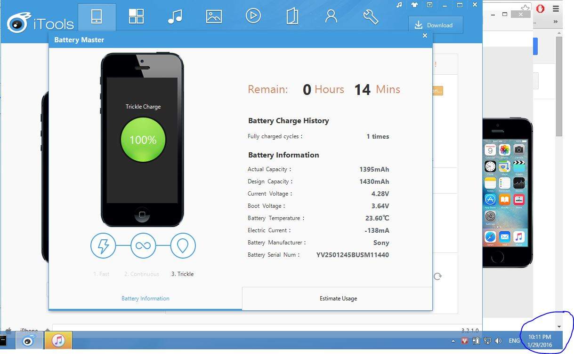Show hidden system tray icons
Screen dimensions: 574x354
click(453, 341)
